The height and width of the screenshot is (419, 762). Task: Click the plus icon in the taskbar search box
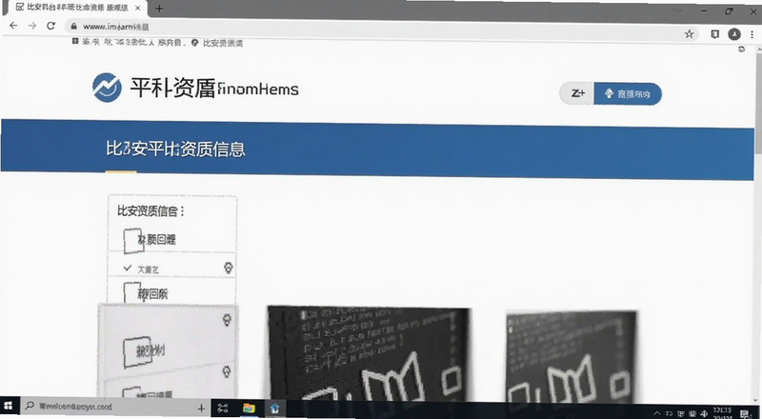201,409
